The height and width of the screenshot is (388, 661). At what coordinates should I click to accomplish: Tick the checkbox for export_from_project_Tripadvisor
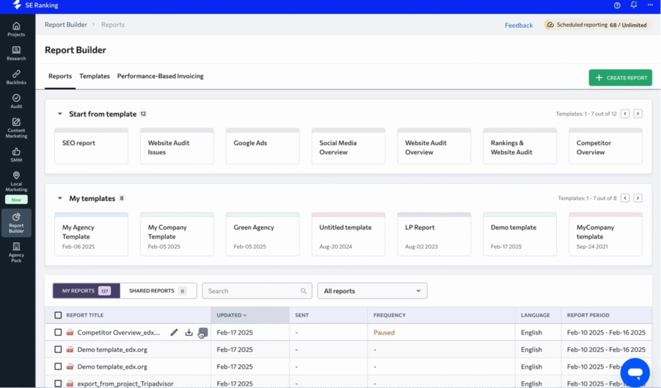58,383
